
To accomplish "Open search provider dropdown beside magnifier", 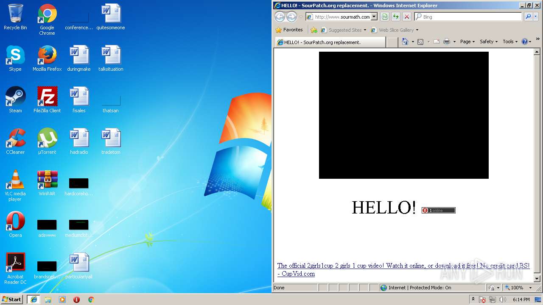I will tap(536, 17).
